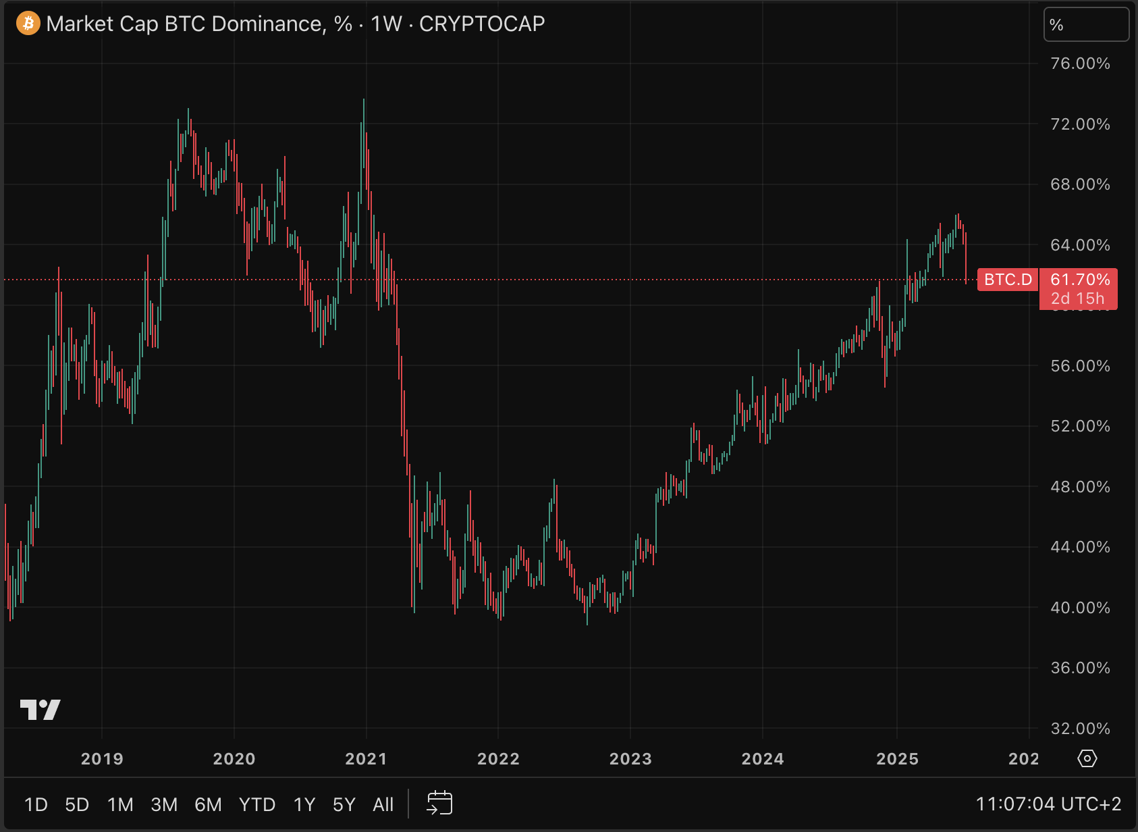Screen dimensions: 1138x832
Task: Select the 6M range
Action: pos(208,804)
